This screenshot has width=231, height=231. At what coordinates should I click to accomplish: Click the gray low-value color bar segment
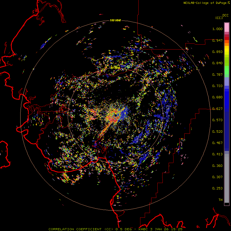coord(227,178)
